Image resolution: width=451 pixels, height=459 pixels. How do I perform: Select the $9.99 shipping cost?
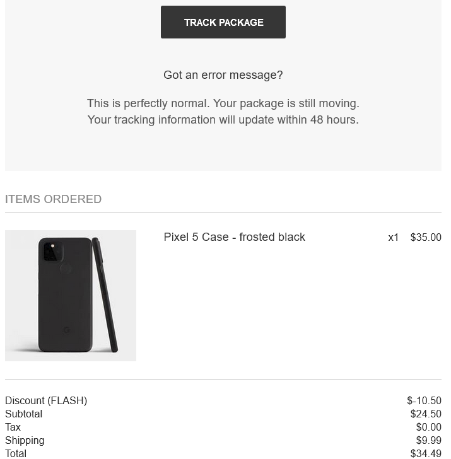(428, 440)
